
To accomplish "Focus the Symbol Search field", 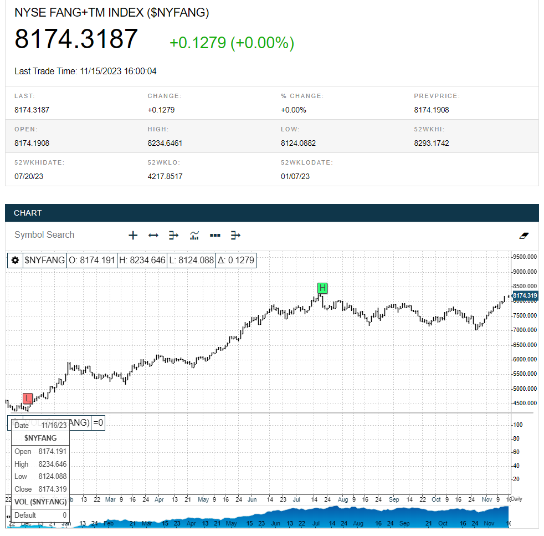I will coord(44,235).
